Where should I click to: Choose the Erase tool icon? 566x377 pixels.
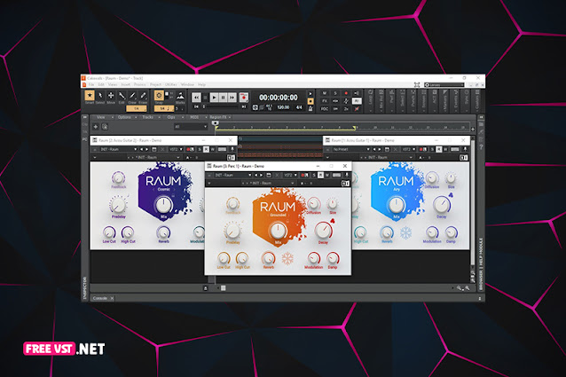143,96
